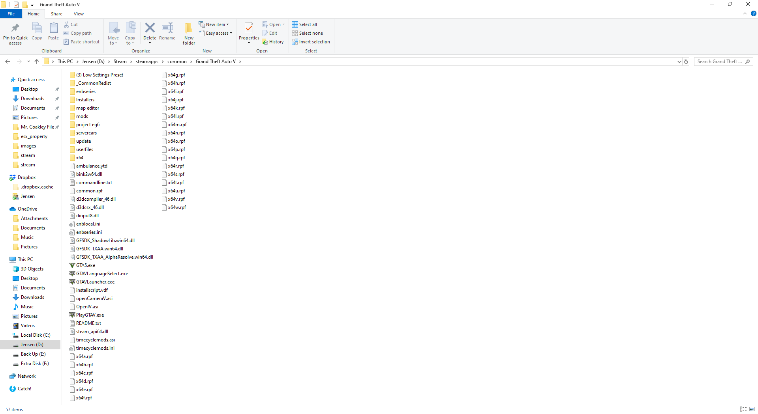Select Local Disk (C:) drive
Image resolution: width=758 pixels, height=414 pixels.
click(x=36, y=335)
